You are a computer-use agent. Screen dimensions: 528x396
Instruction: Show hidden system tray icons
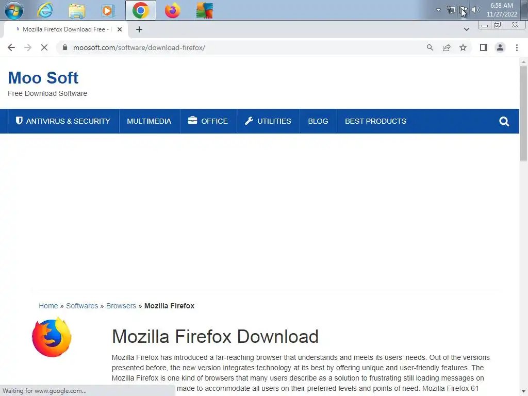click(x=438, y=10)
